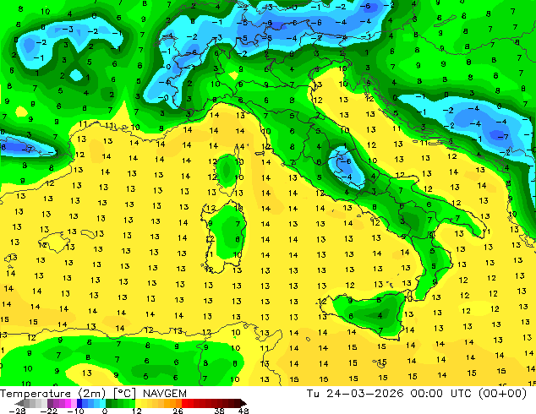Image resolution: width=536 pixels, height=414 pixels.
Task: Click the "26" legend scale label
Action: click(178, 411)
